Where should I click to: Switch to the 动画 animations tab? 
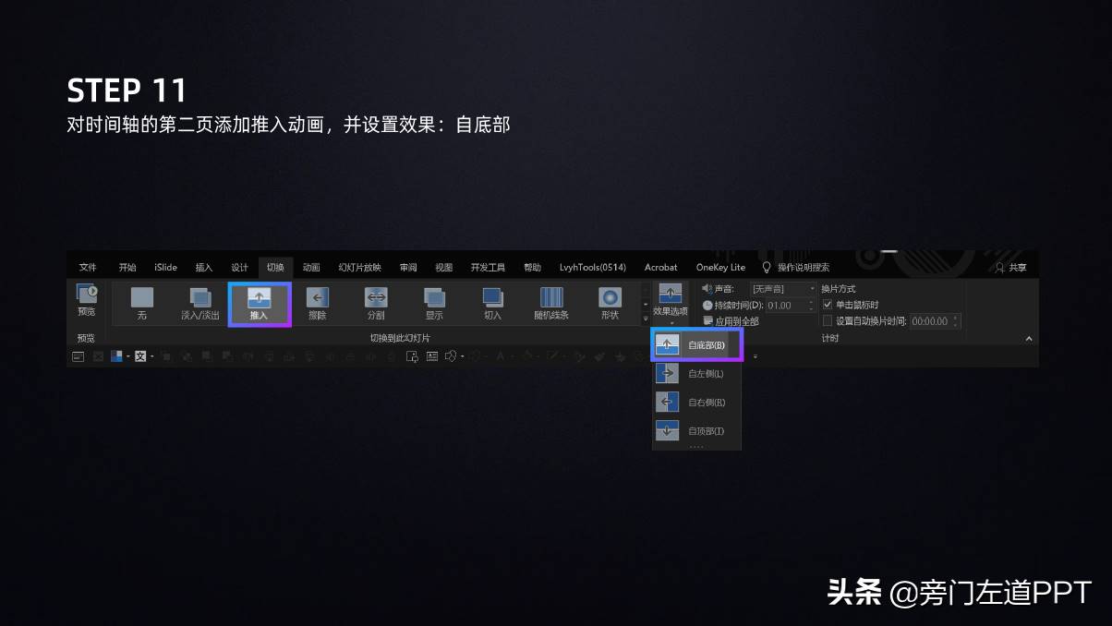tap(311, 267)
